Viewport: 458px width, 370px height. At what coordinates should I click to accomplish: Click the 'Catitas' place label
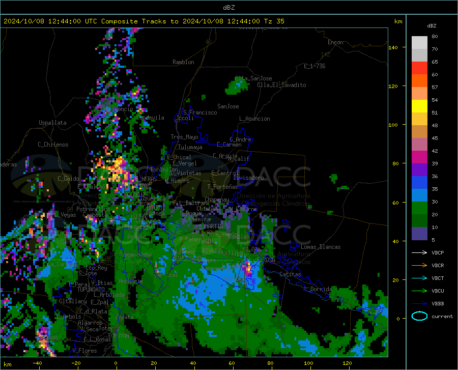290,274
